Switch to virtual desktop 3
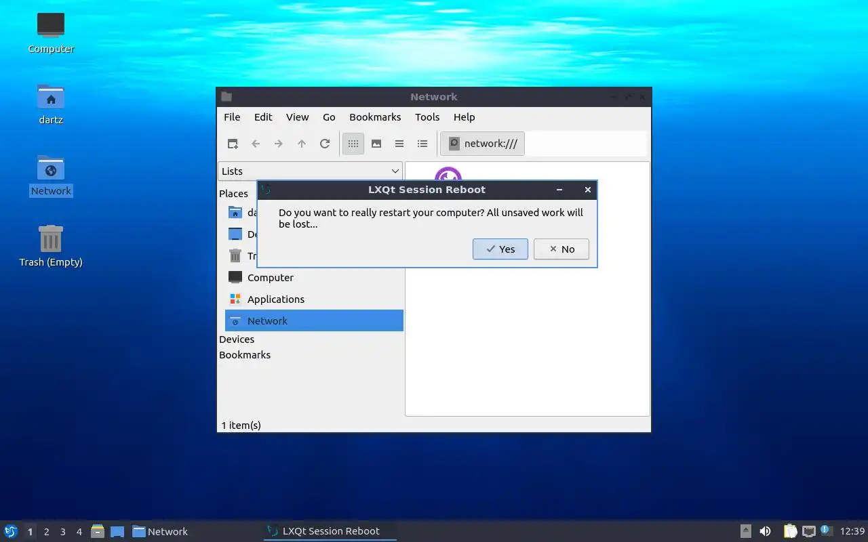The width and height of the screenshot is (868, 542). click(x=63, y=532)
